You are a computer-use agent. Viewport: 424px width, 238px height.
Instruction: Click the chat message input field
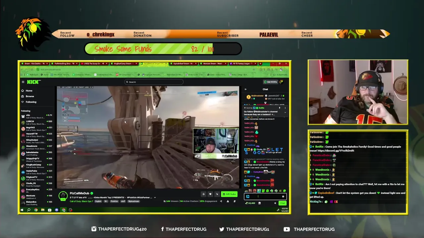click(265, 197)
